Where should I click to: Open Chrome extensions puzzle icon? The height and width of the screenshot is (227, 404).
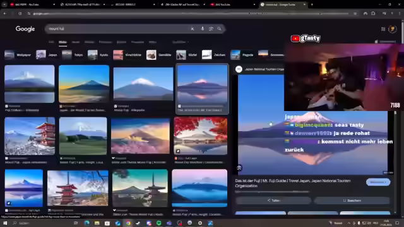[x=373, y=13]
